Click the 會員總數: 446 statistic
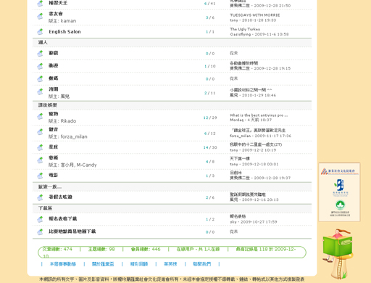 tap(146, 249)
